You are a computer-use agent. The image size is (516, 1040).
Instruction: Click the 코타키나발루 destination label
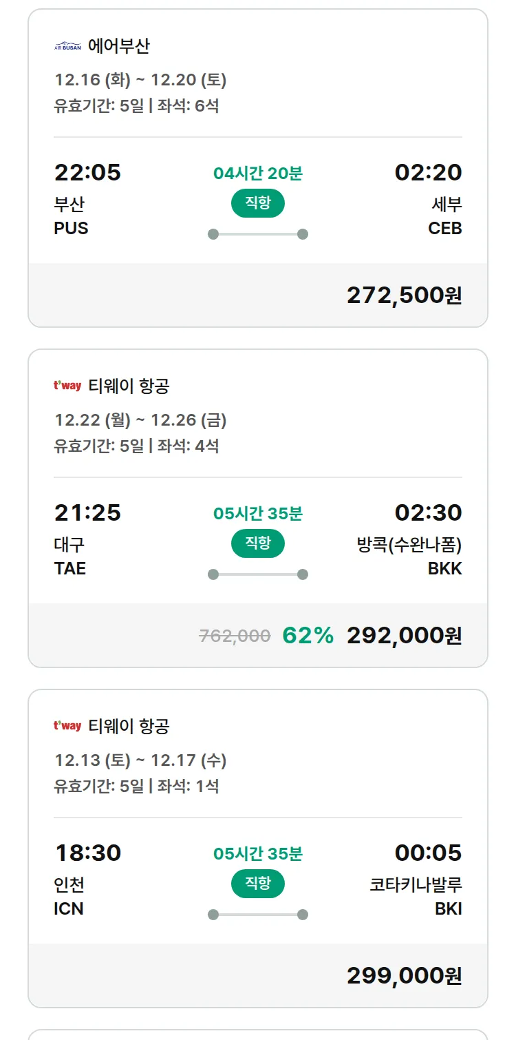pos(416,885)
